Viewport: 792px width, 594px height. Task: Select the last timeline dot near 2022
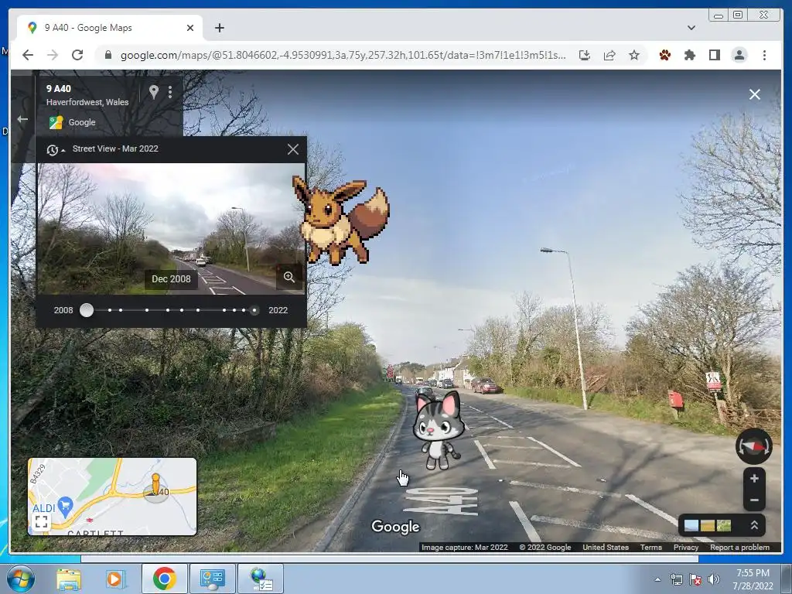[x=254, y=310]
